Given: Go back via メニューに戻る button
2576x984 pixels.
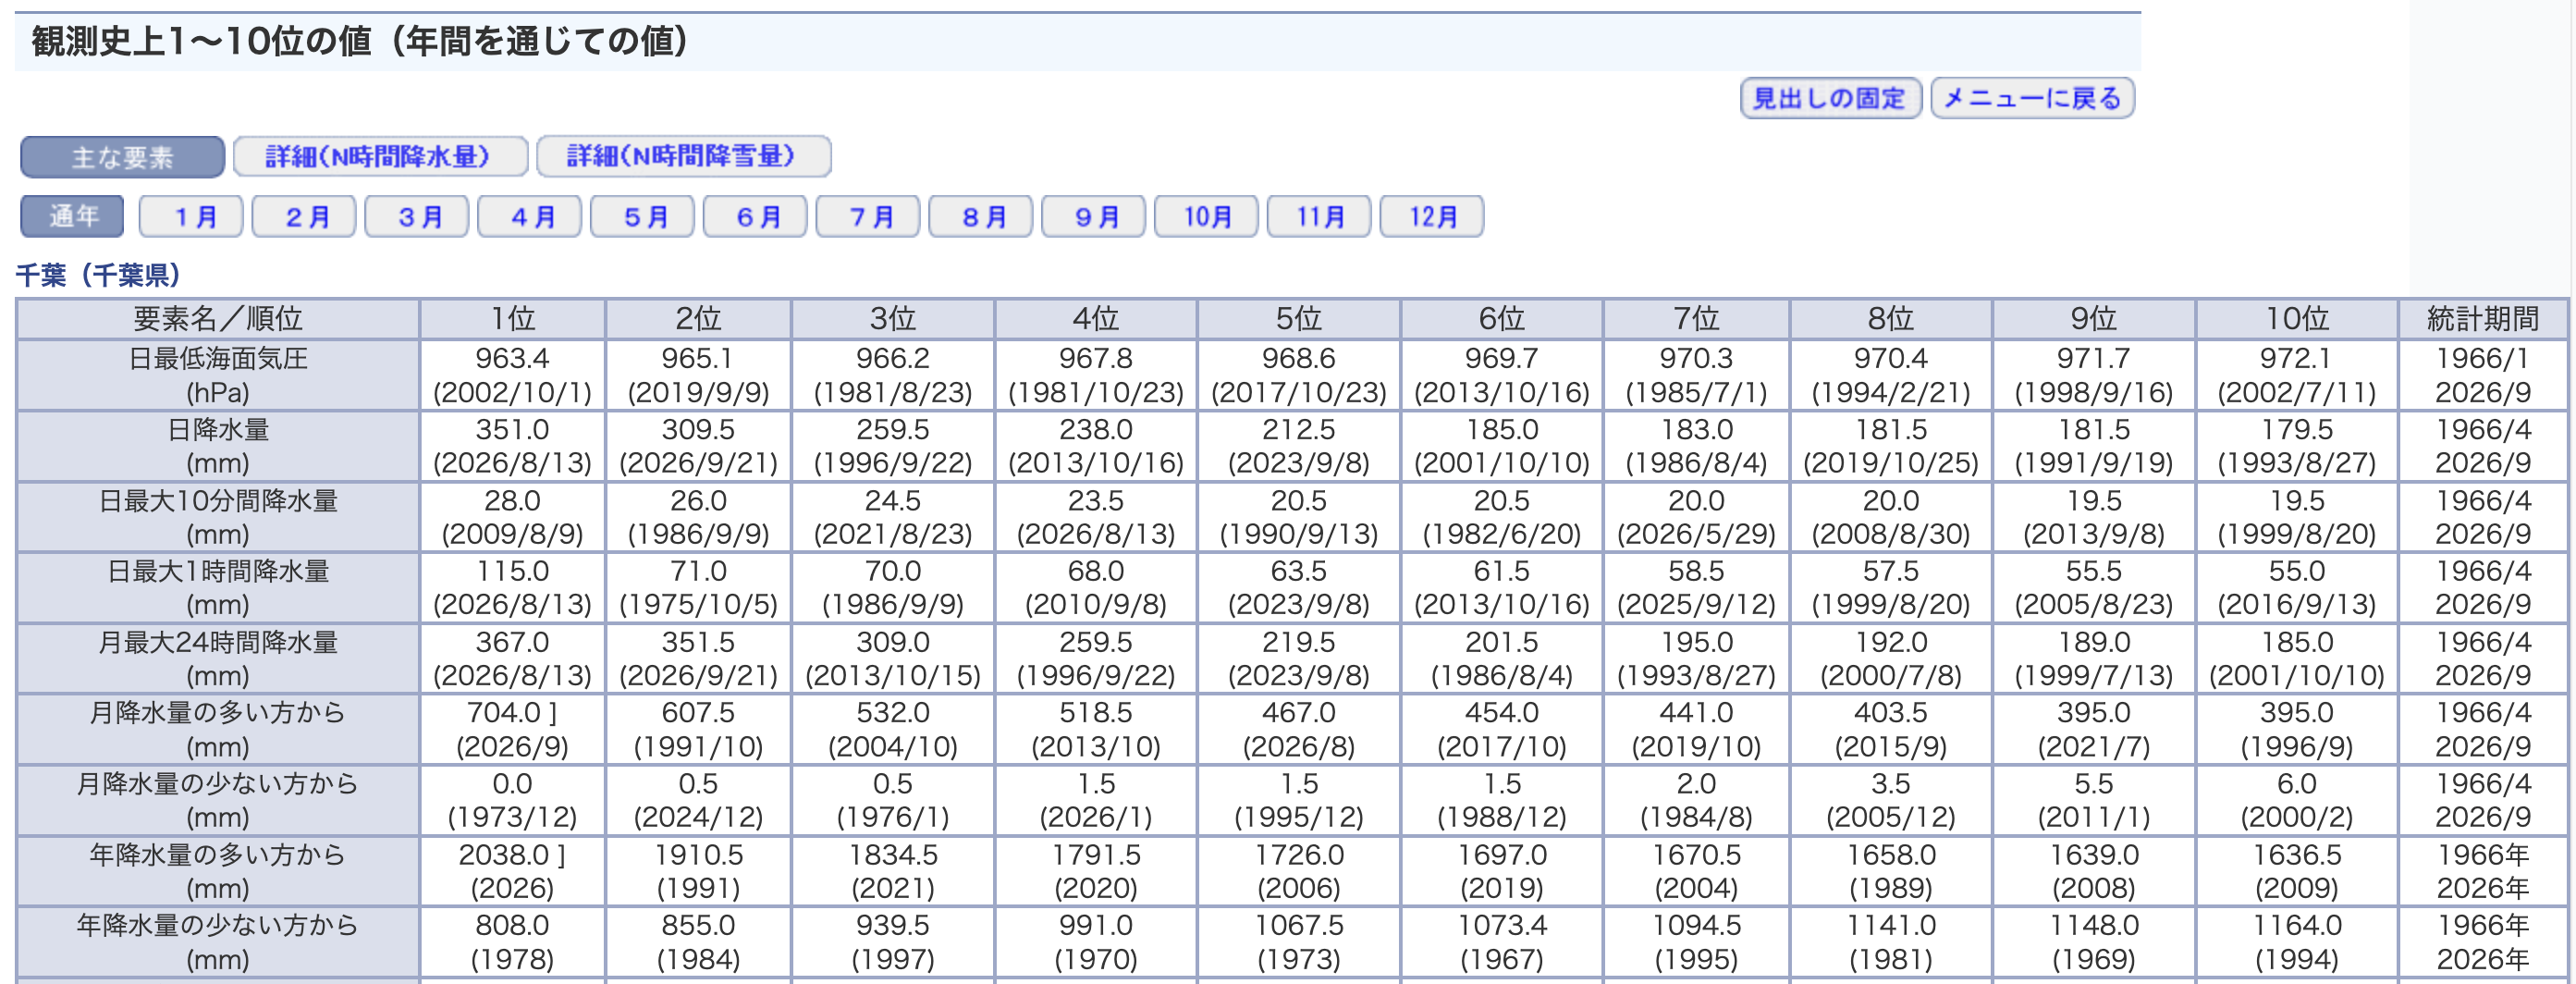Looking at the screenshot, I should [x=2032, y=98].
